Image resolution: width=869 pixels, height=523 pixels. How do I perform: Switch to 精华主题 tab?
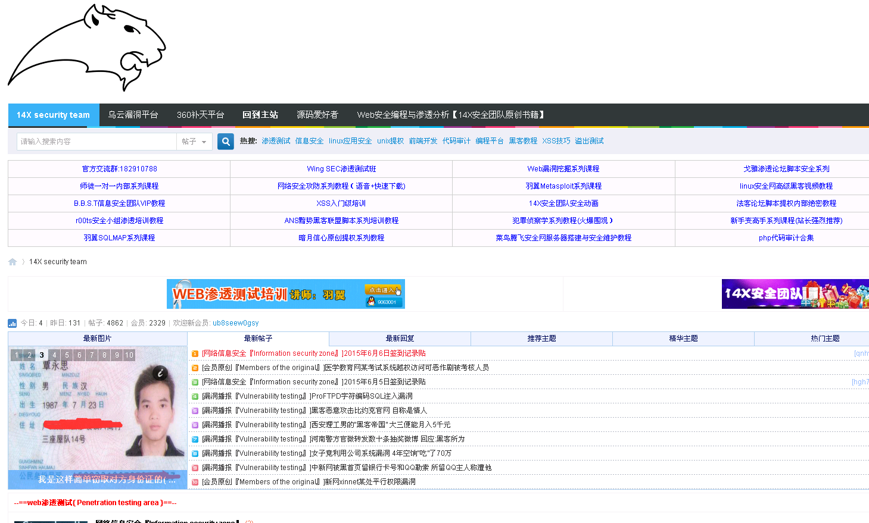click(683, 339)
